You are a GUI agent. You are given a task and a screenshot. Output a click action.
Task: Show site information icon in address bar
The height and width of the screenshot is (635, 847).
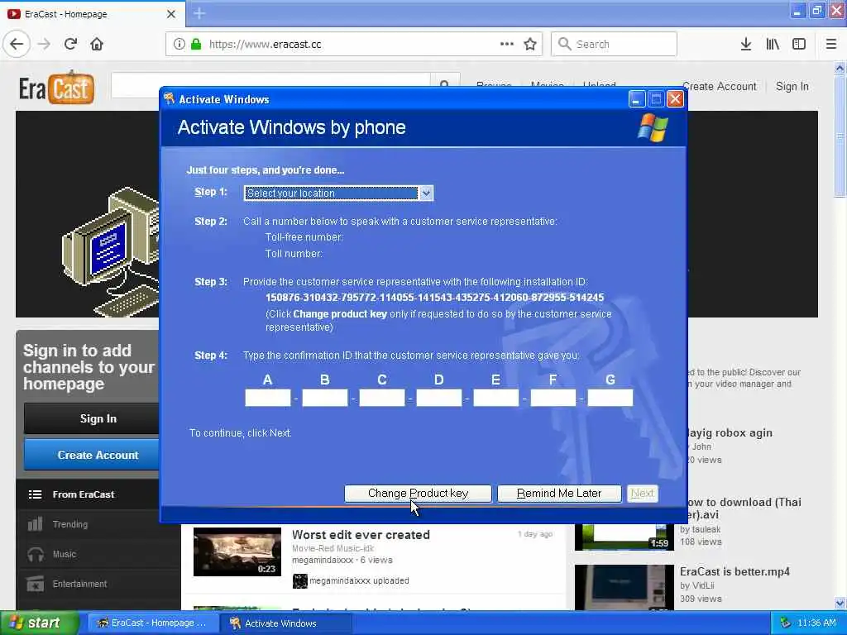point(179,45)
